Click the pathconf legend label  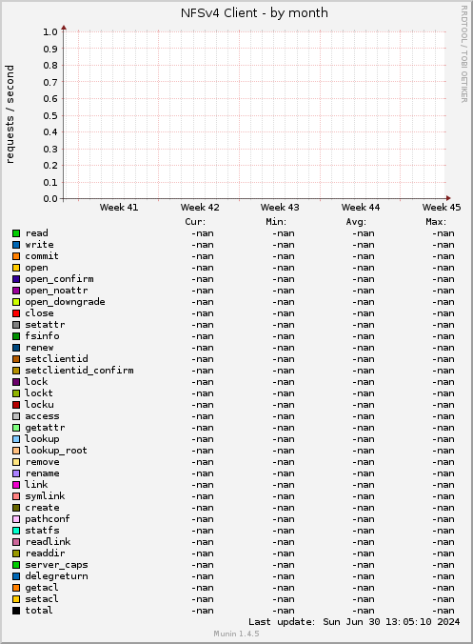click(x=48, y=519)
